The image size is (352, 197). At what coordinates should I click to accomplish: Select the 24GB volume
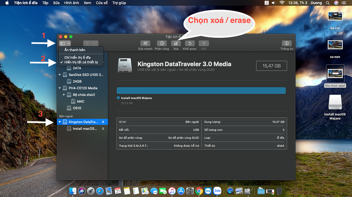tap(77, 82)
